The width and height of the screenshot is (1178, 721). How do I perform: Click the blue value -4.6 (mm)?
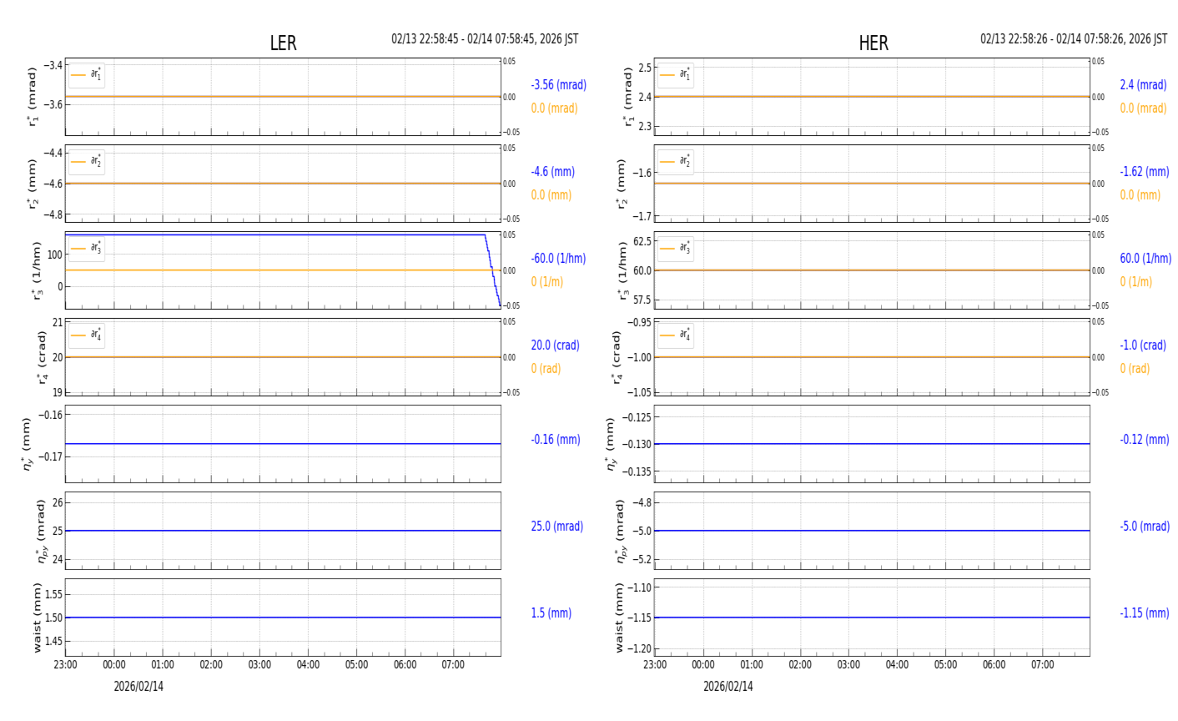click(x=553, y=172)
